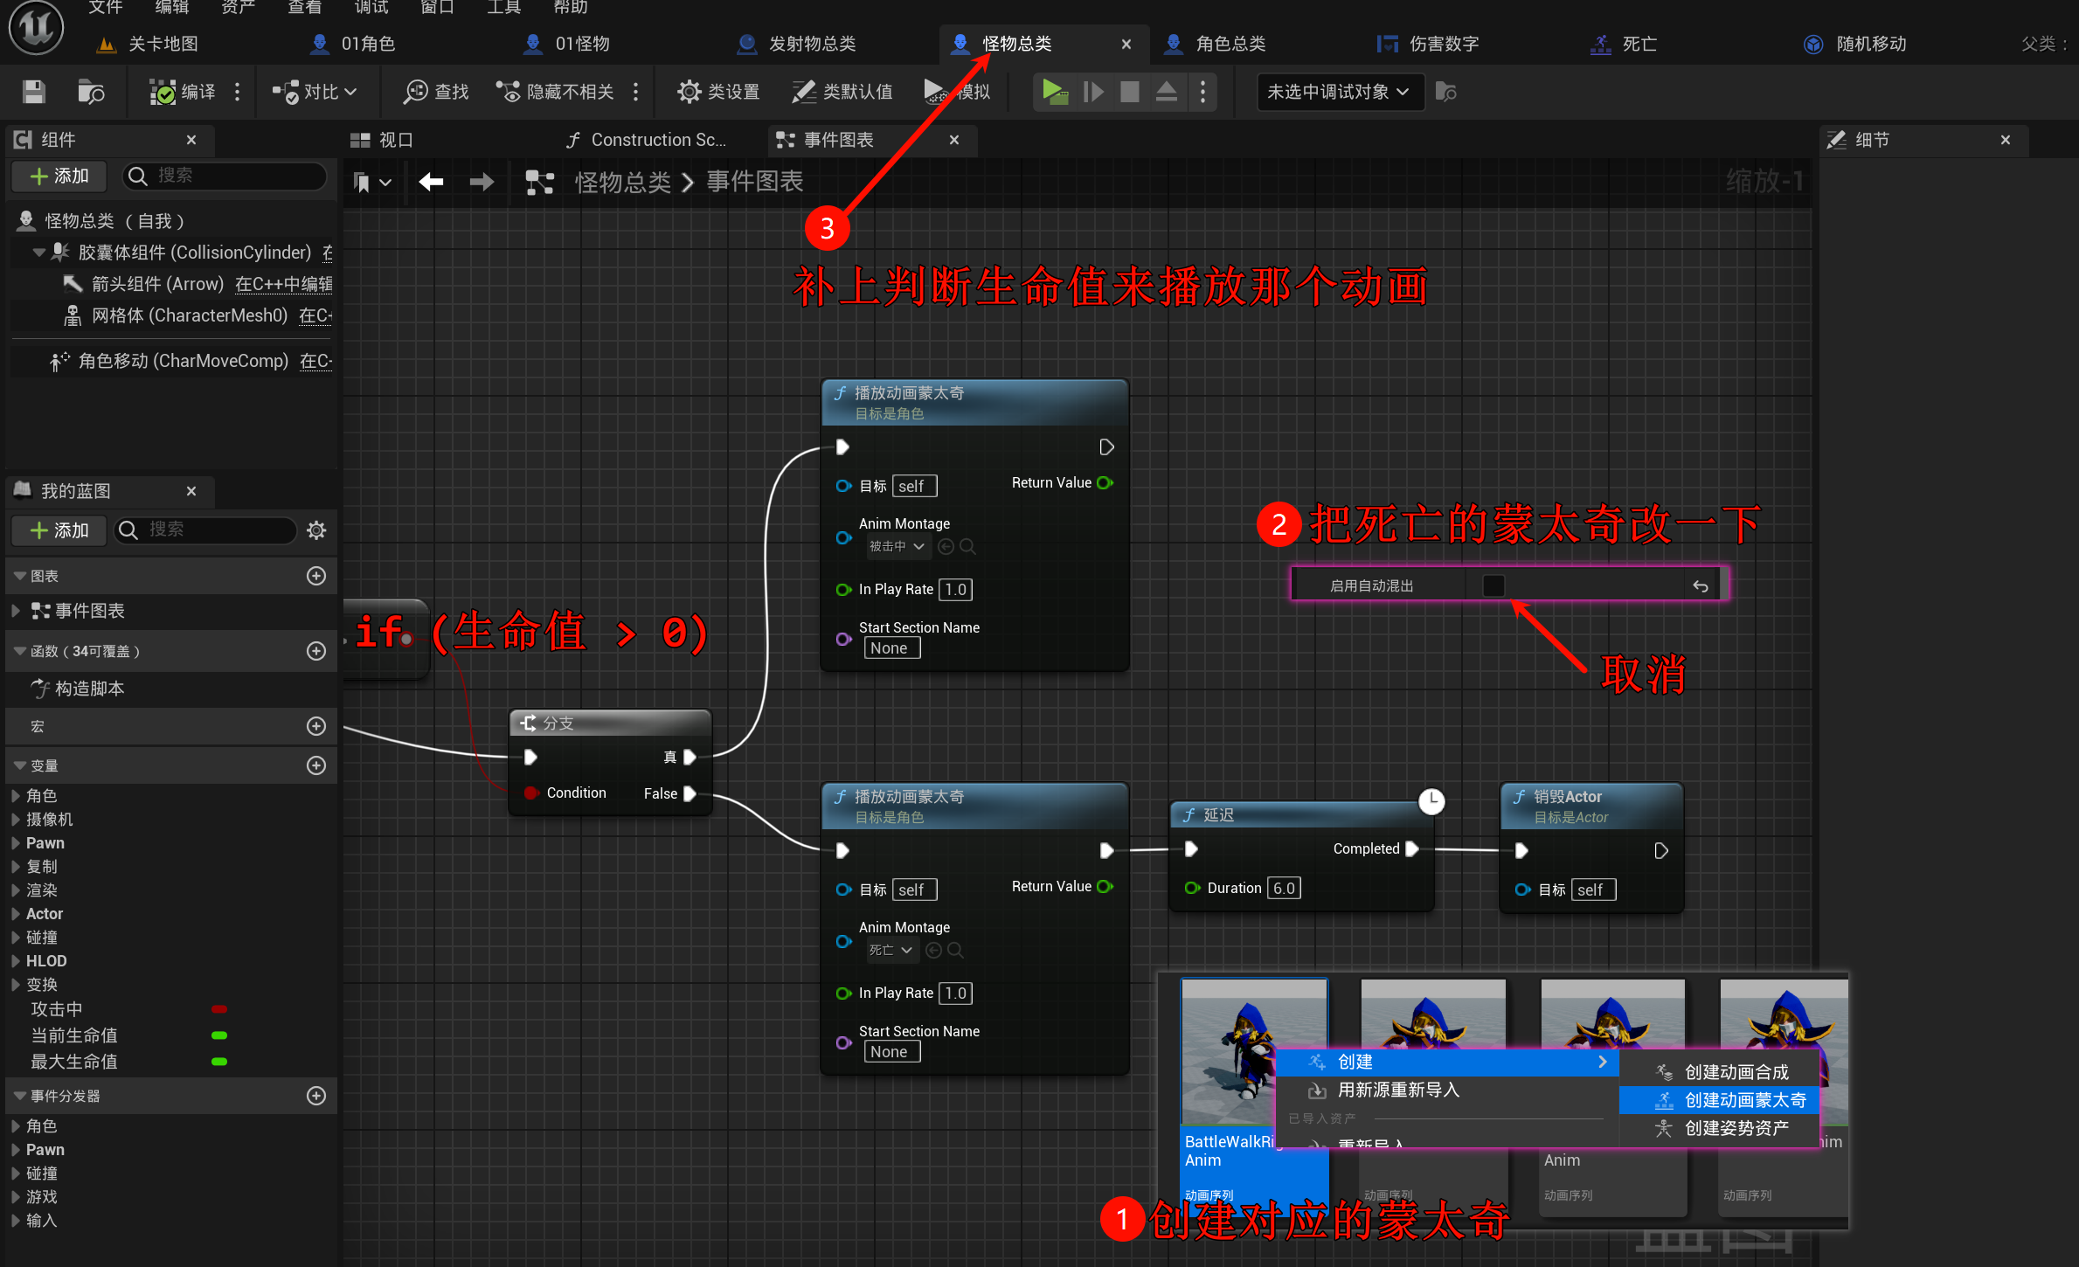Image resolution: width=2079 pixels, height=1267 pixels.
Task: Click 添加 button in components panel
Action: click(59, 176)
